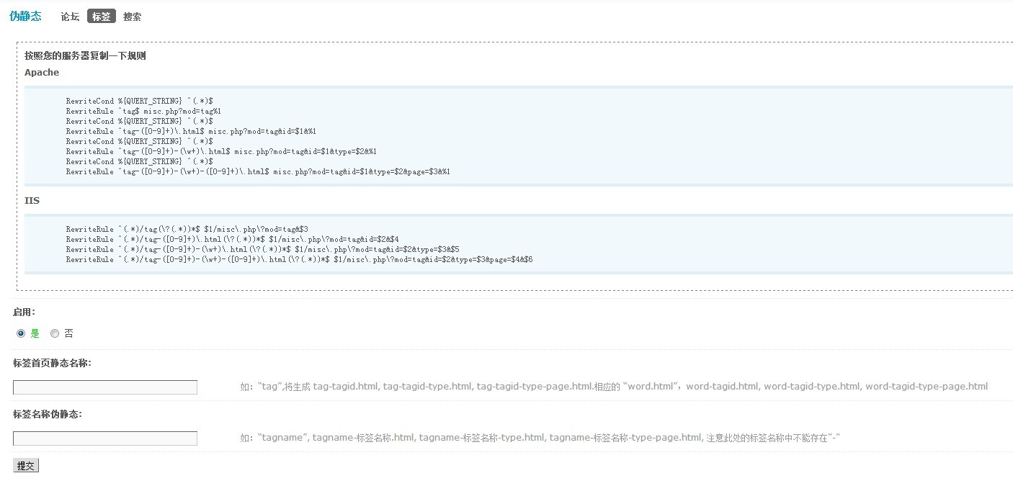The width and height of the screenshot is (1013, 486).
Task: Click the 提交 submit button
Action: (x=26, y=465)
